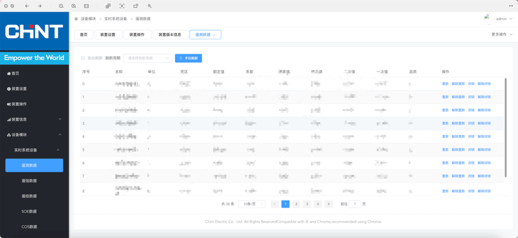This screenshot has width=518, height=238.
Task: Switch to the 装置操作 tab
Action: click(137, 35)
